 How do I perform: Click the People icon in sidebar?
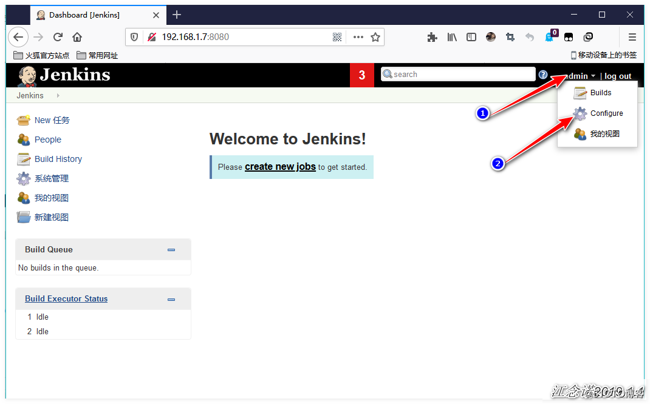click(x=23, y=140)
